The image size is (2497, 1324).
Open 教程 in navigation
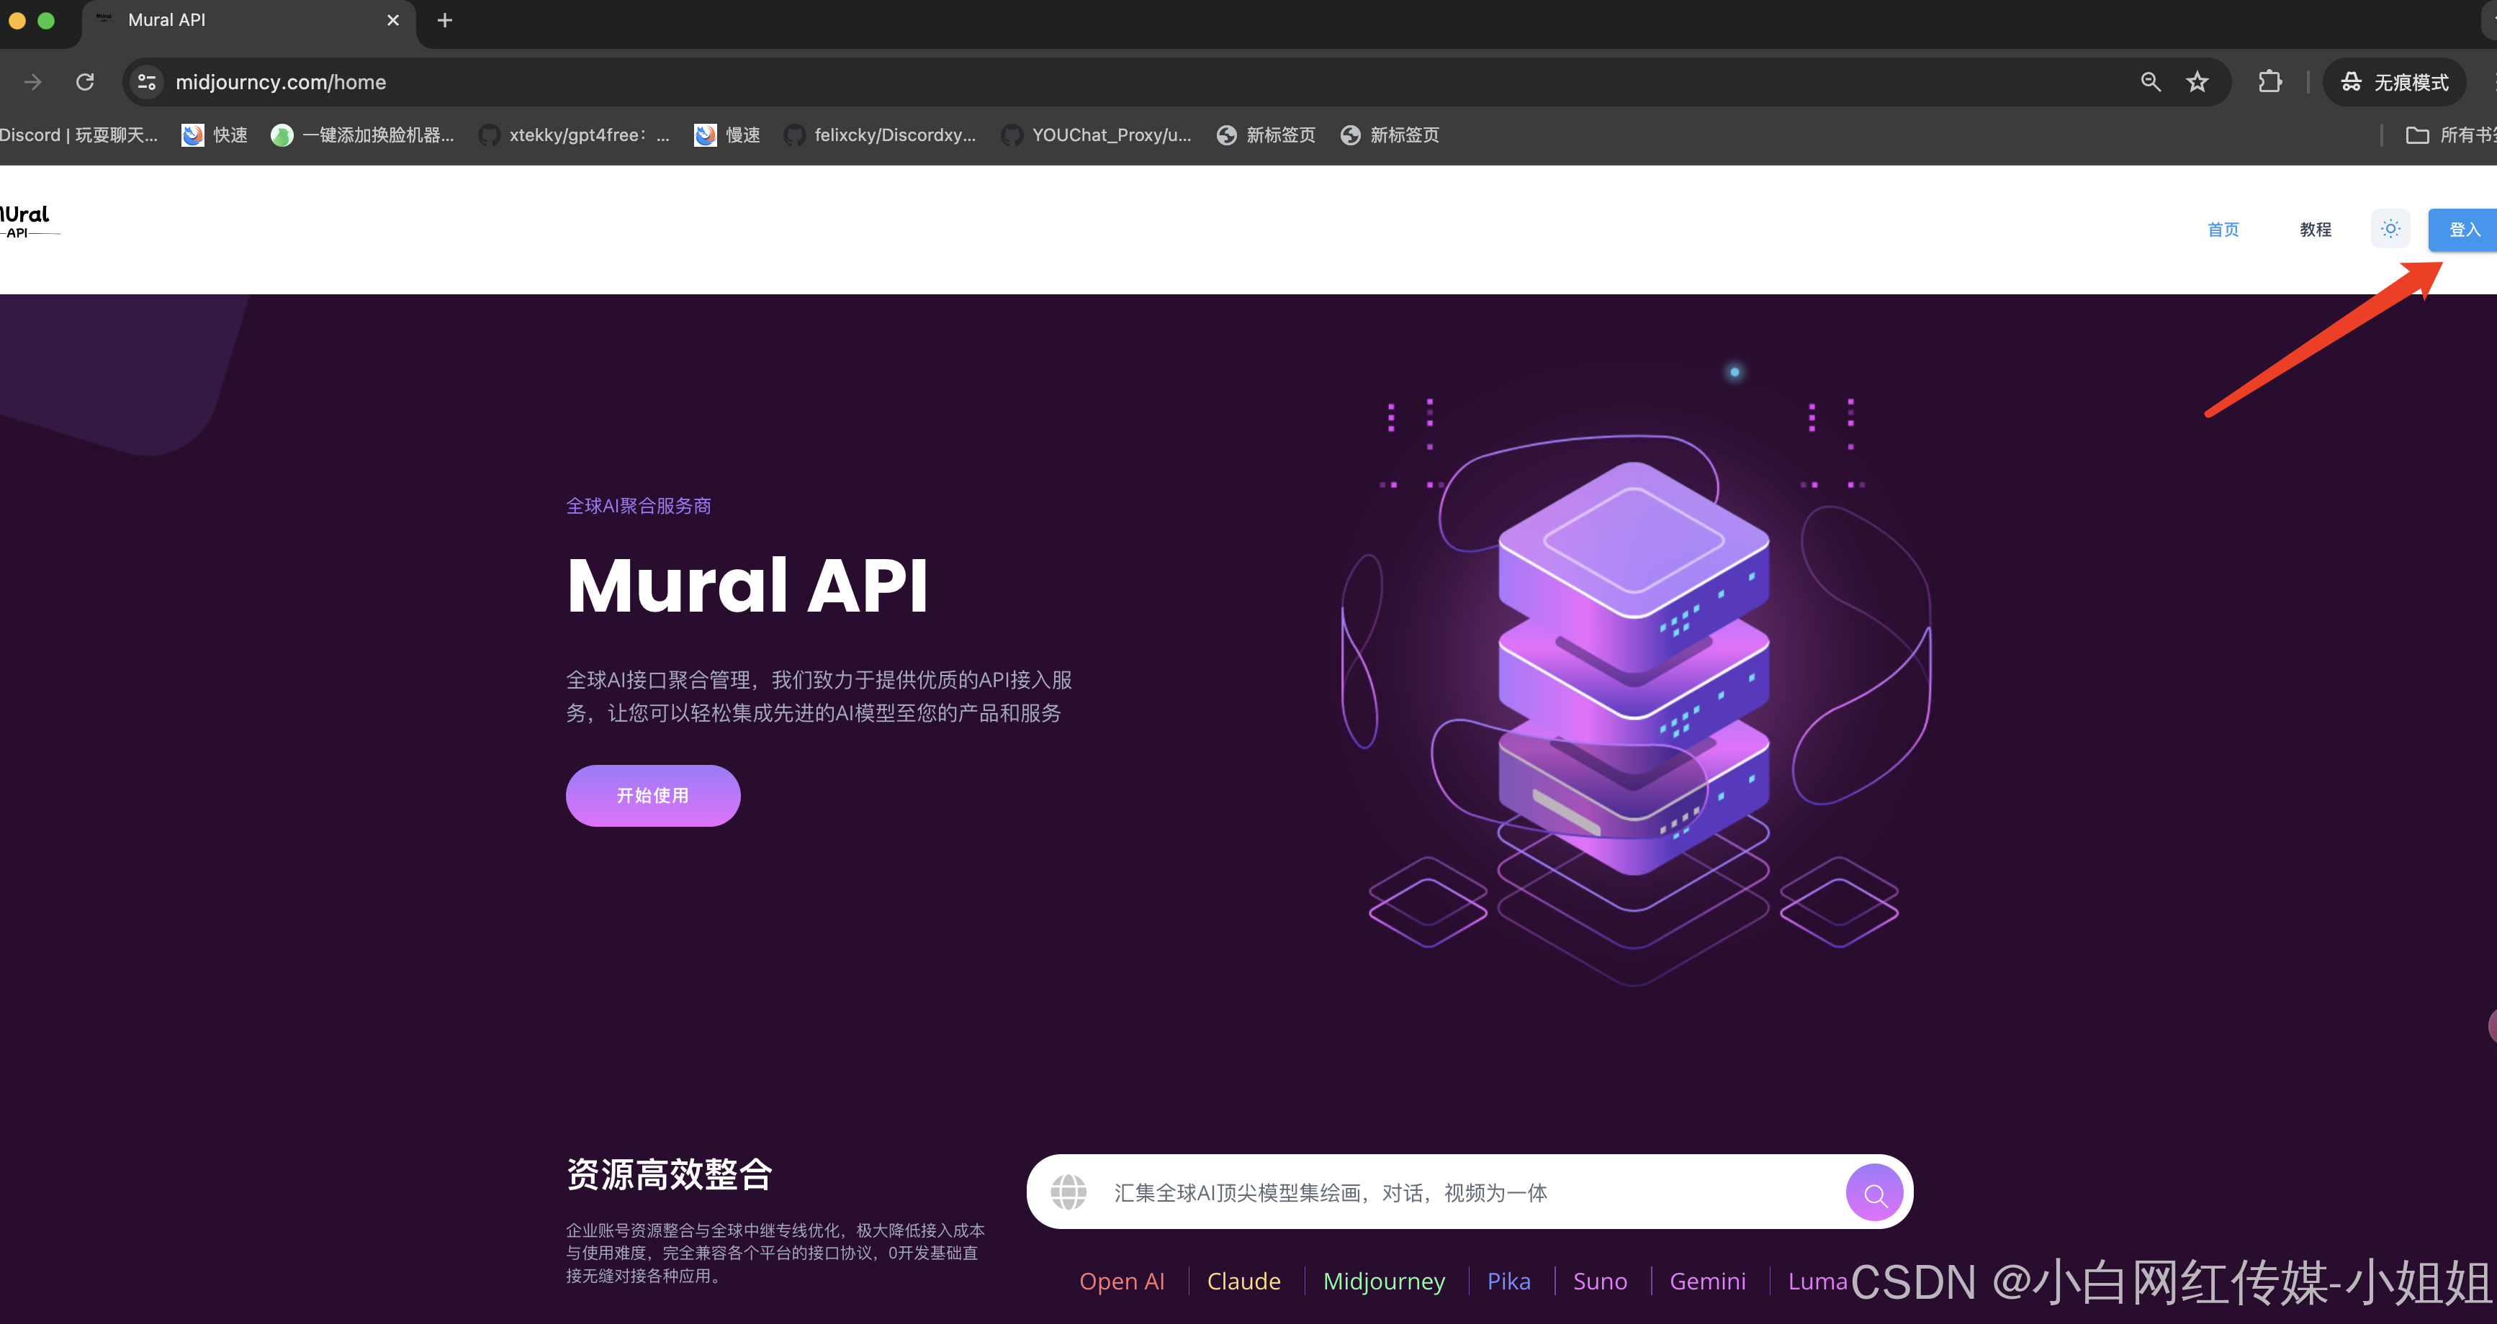pyautogui.click(x=2315, y=230)
